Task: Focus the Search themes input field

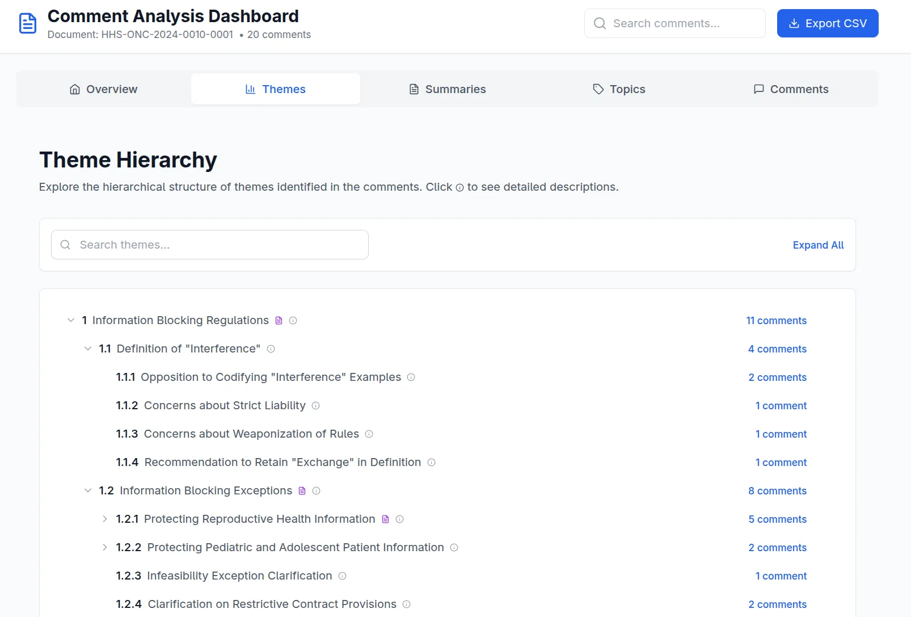Action: click(210, 245)
